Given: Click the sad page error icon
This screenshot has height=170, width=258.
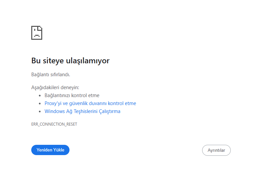Looking at the screenshot, I should coord(37,33).
